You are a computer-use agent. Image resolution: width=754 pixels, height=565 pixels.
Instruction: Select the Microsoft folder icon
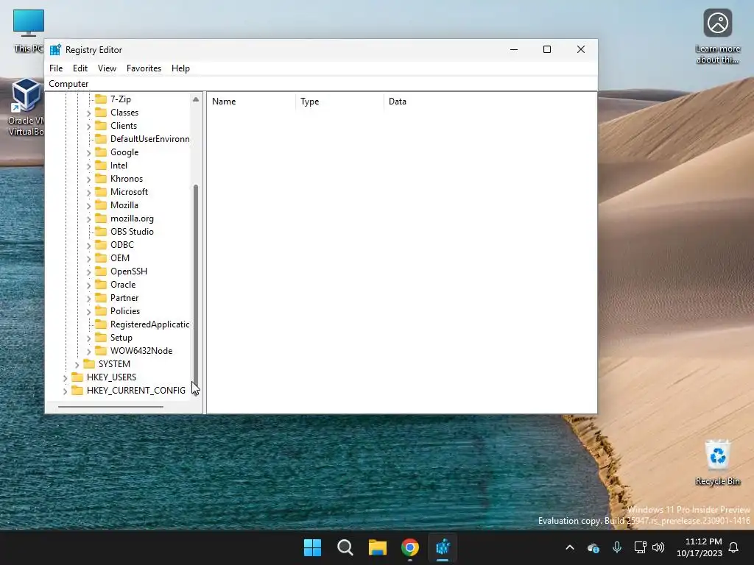pyautogui.click(x=100, y=192)
